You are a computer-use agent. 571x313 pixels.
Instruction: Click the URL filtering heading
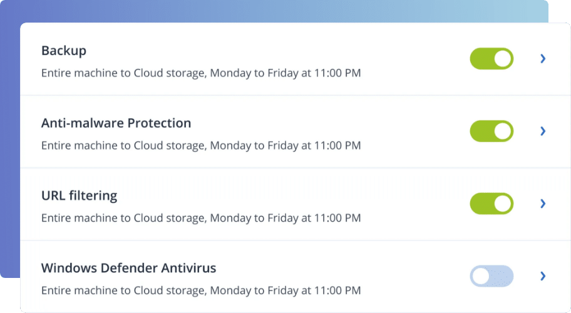(x=79, y=196)
